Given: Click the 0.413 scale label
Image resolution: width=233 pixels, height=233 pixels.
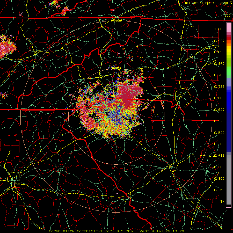Looking at the screenshot, I should click(219, 156).
